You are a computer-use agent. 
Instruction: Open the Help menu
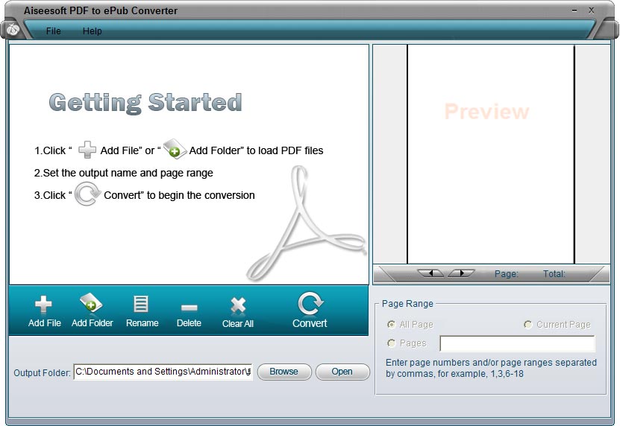(92, 31)
